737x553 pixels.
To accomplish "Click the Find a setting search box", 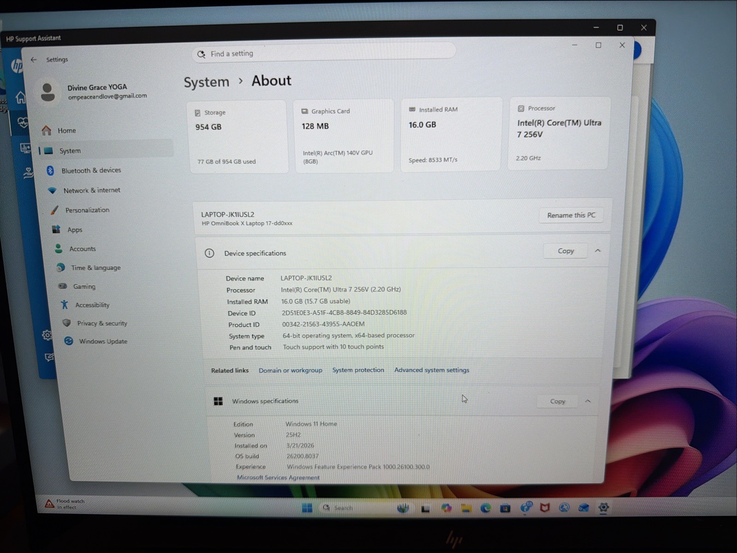I will click(324, 53).
